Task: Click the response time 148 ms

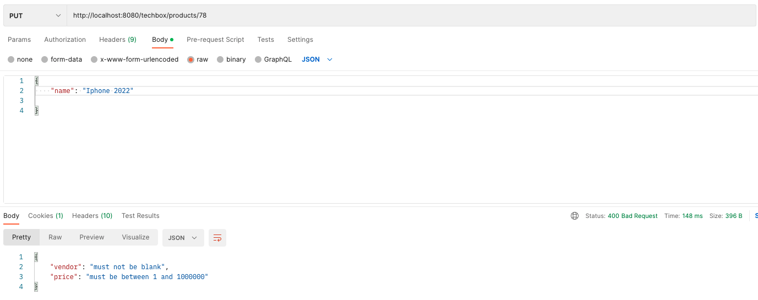Action: pyautogui.click(x=692, y=216)
